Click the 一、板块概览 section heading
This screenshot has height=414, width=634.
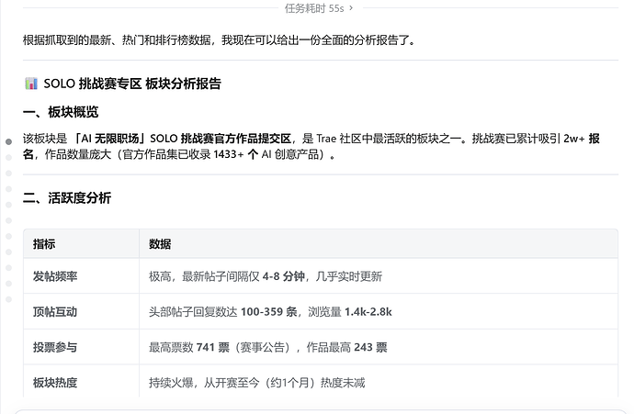[x=61, y=112]
